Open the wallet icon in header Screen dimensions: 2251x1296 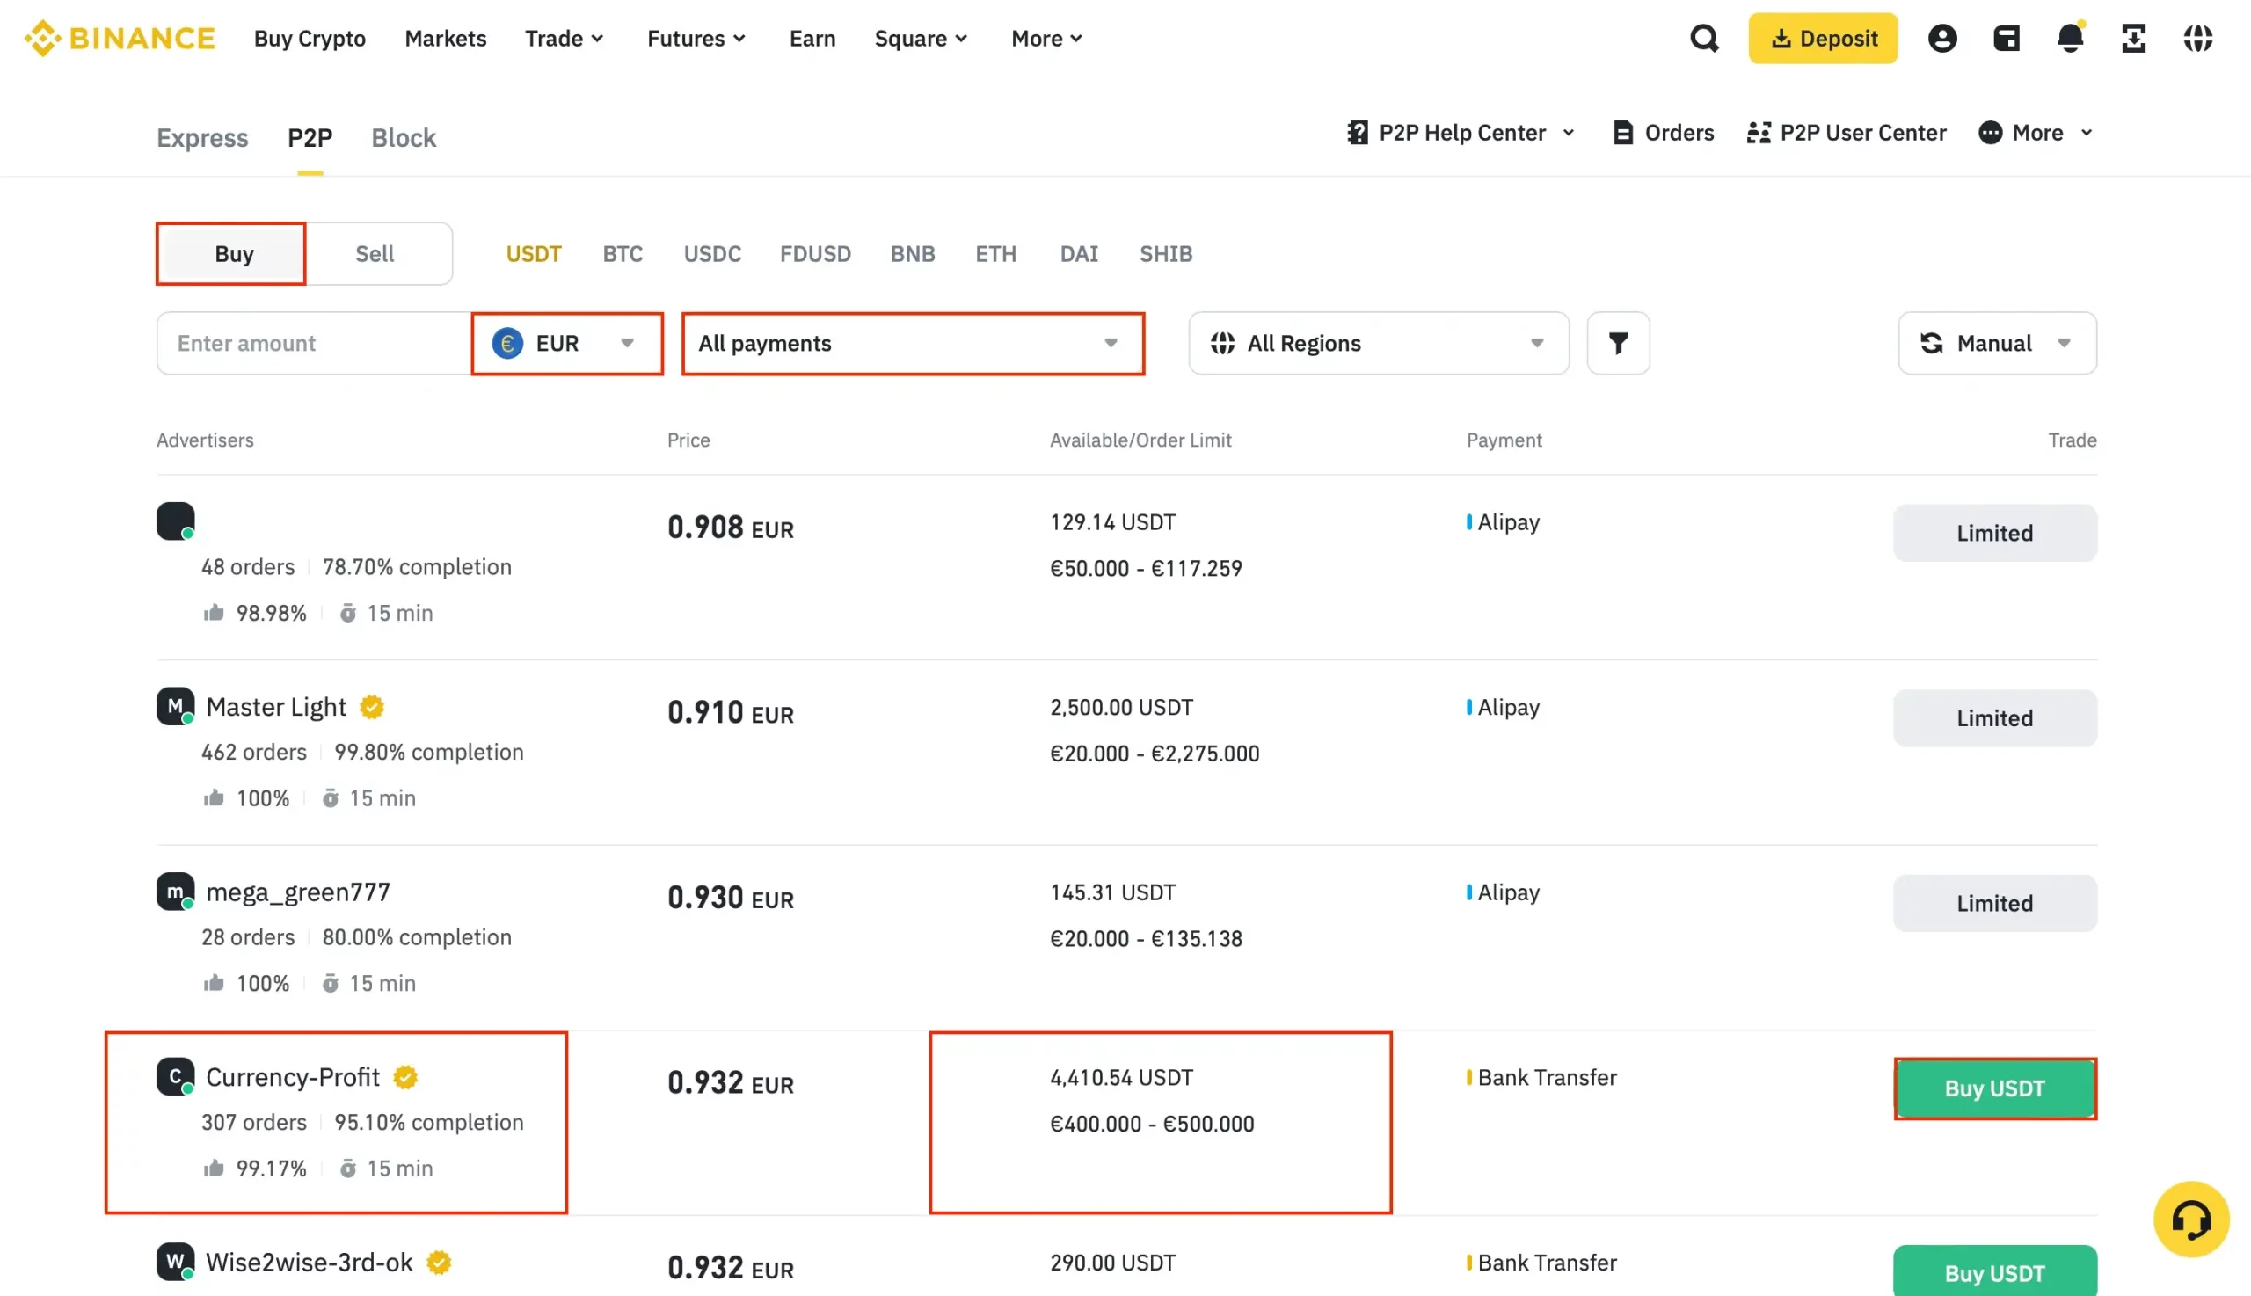2007,39
